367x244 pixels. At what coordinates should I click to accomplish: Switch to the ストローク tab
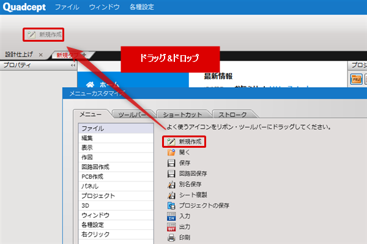(232, 115)
